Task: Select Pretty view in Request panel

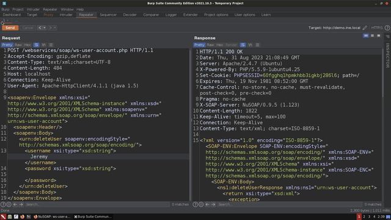Action: (7, 45)
